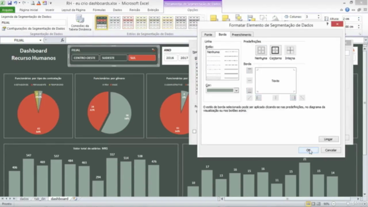Open the Preenchimento tab
Image resolution: width=368 pixels, height=207 pixels.
click(241, 34)
